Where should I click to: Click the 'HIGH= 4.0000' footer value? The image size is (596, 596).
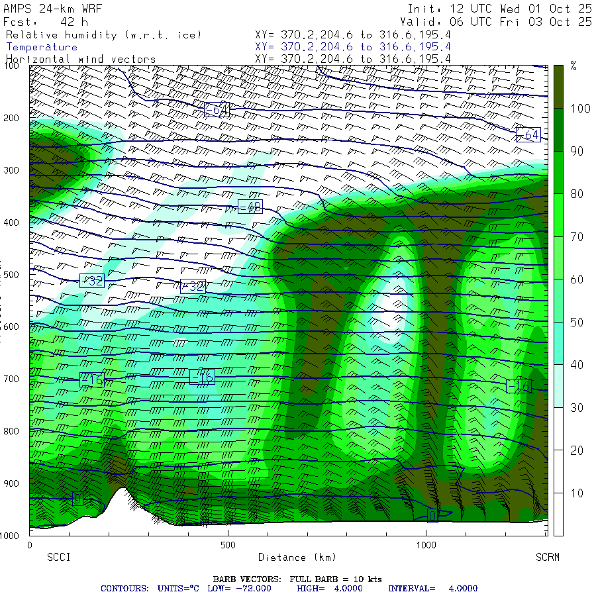pos(330,589)
